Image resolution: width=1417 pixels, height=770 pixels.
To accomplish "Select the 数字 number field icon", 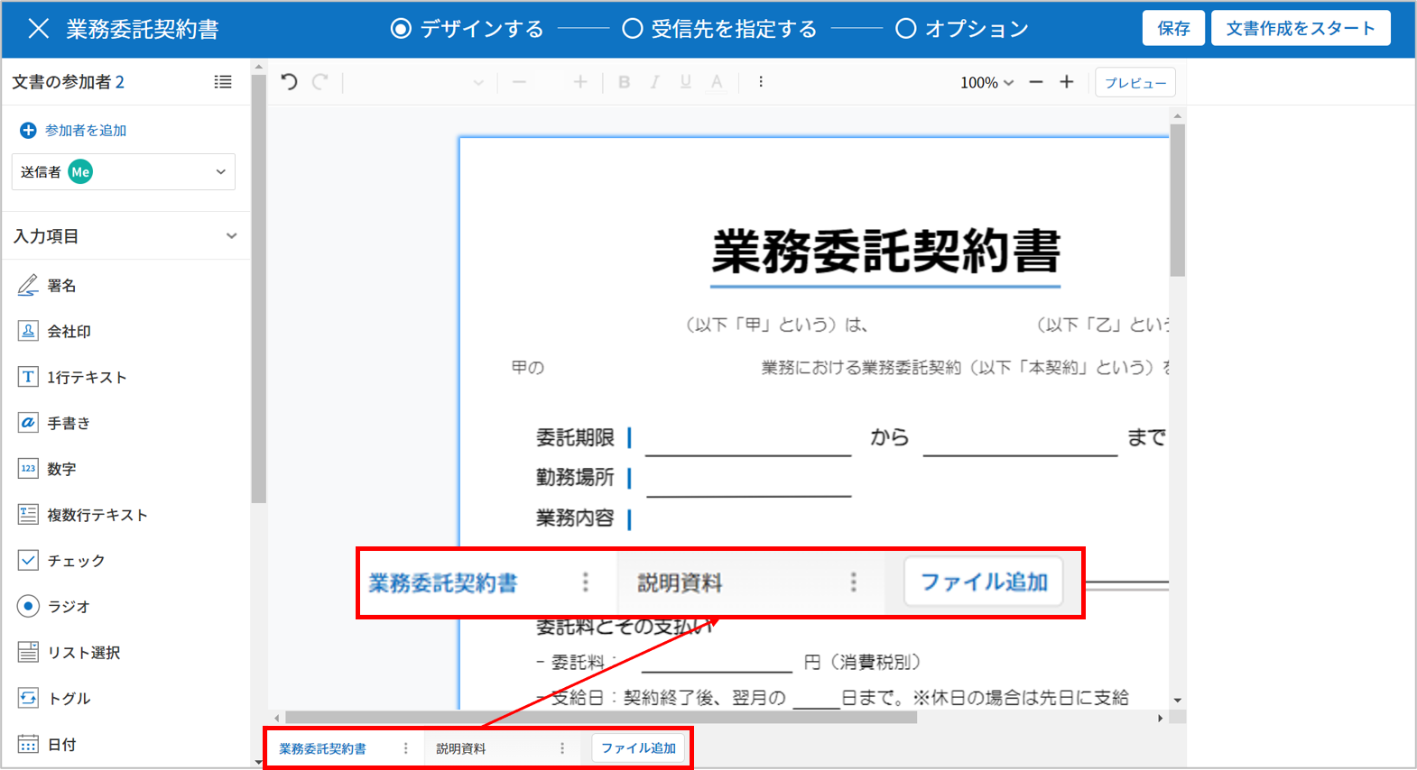I will point(28,469).
